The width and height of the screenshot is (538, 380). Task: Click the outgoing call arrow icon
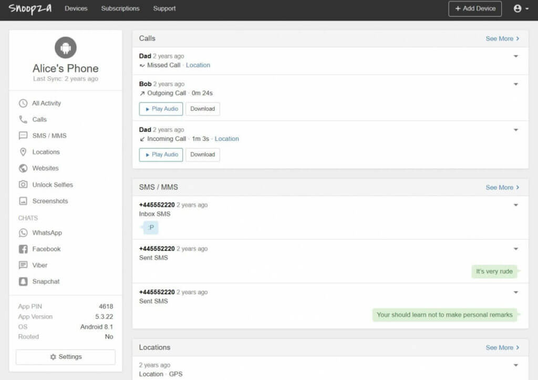(x=142, y=94)
